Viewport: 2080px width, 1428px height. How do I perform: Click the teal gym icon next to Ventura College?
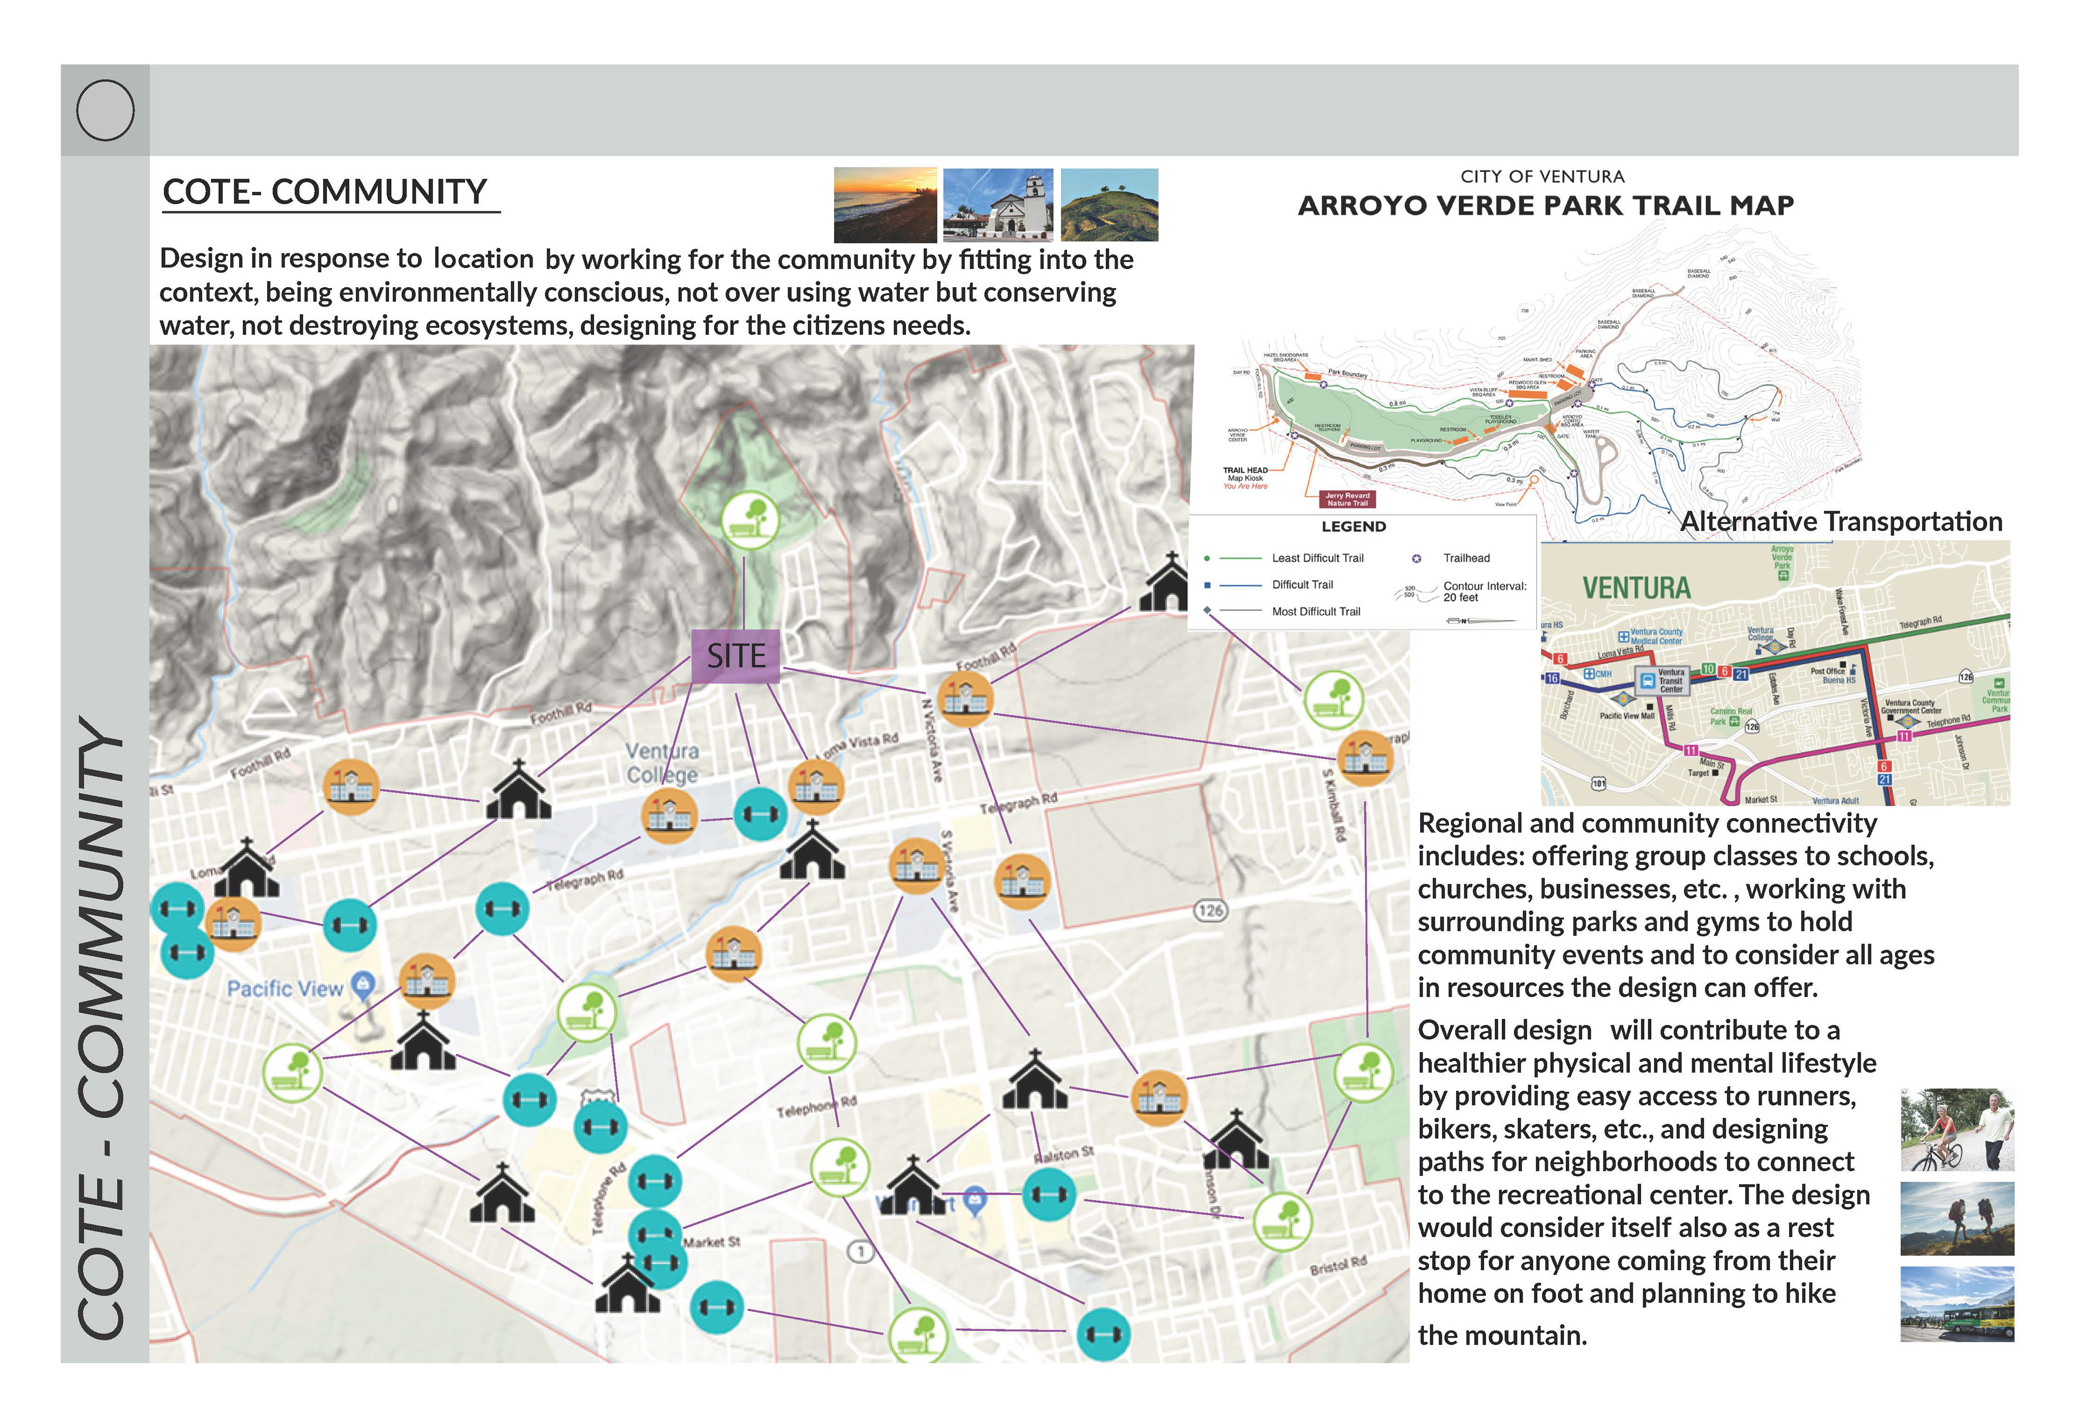coord(760,815)
